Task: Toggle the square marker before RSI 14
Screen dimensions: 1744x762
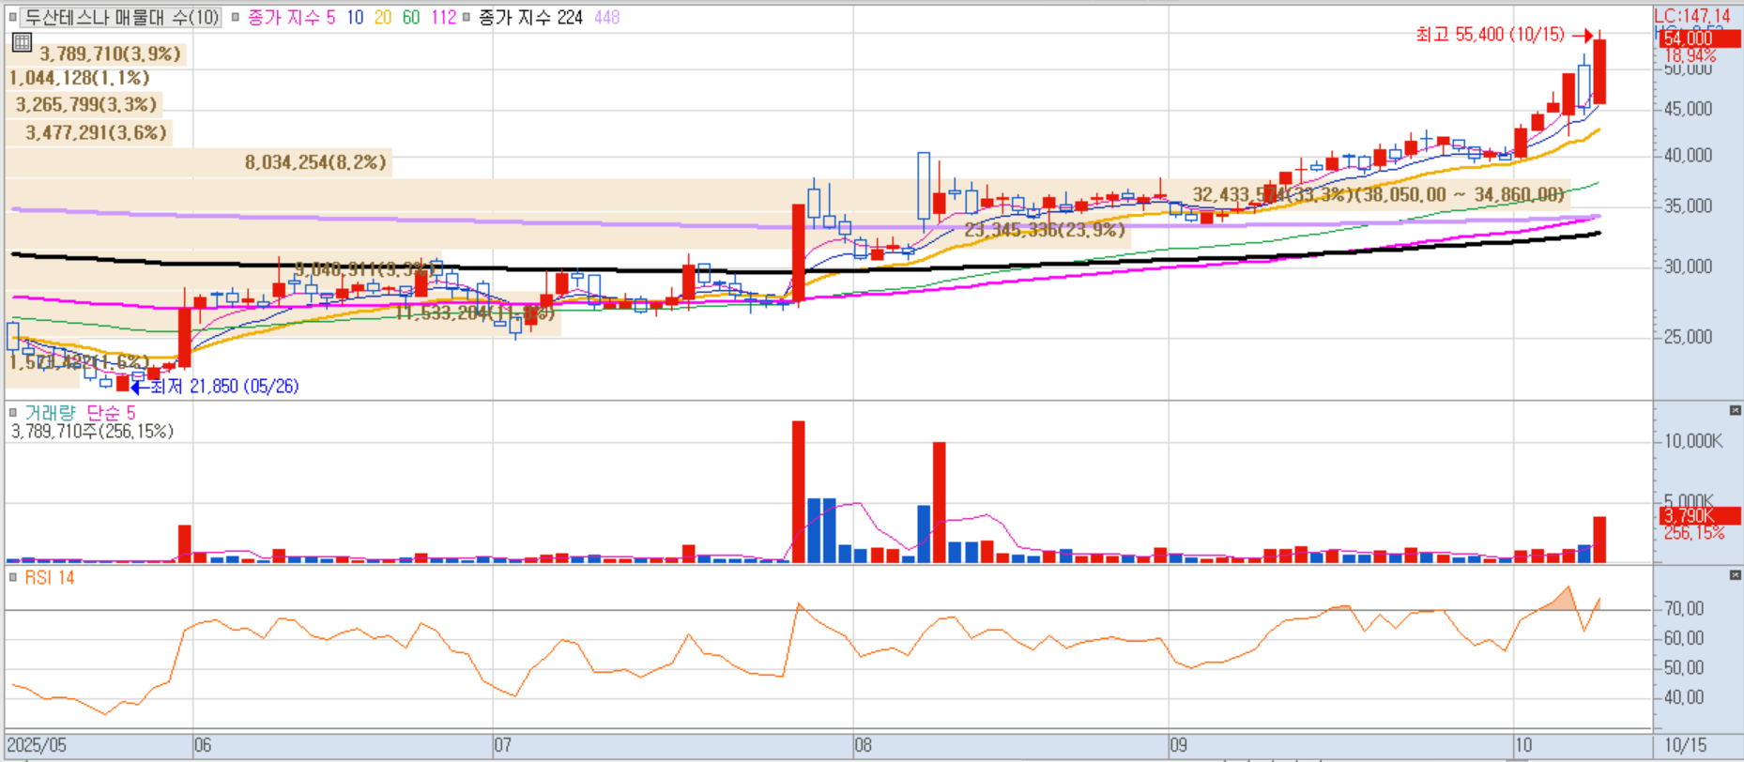Action: pos(12,578)
